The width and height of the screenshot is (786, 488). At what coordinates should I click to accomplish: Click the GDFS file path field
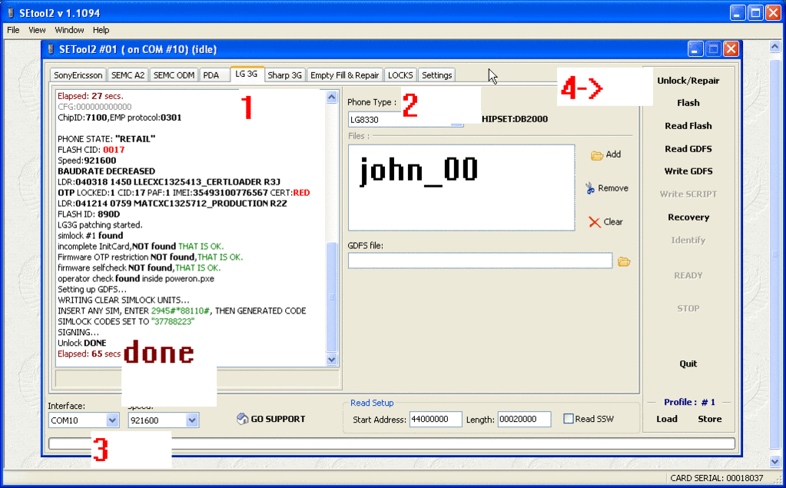[480, 261]
